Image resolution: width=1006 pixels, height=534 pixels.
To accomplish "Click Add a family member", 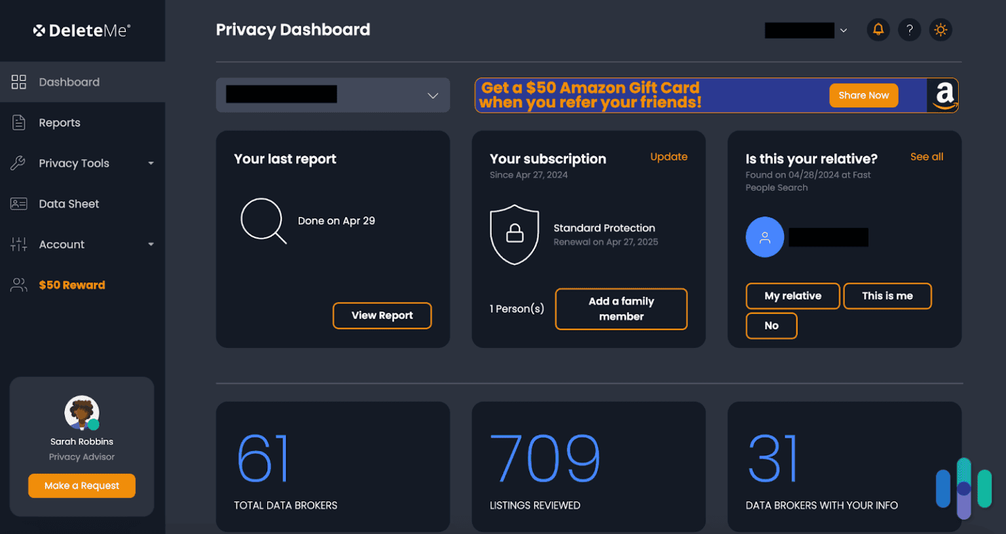I will pos(620,309).
